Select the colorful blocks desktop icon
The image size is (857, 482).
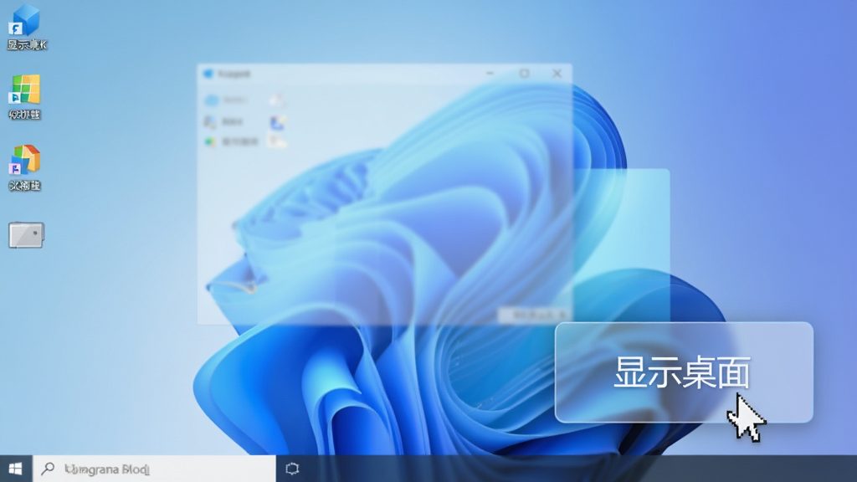pyautogui.click(x=24, y=160)
